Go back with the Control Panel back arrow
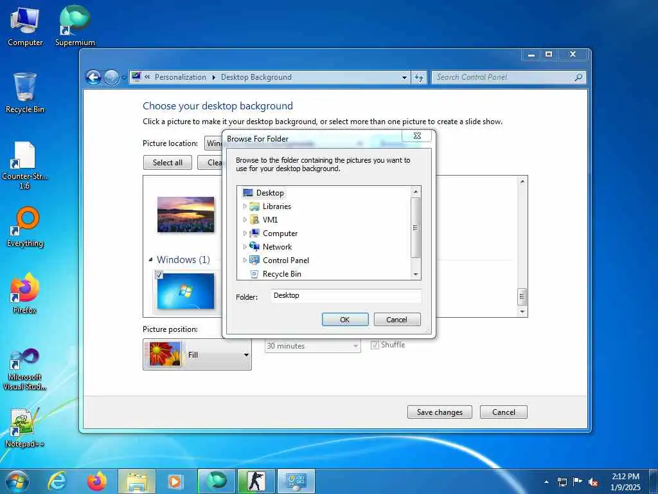This screenshot has width=658, height=494. (x=93, y=77)
